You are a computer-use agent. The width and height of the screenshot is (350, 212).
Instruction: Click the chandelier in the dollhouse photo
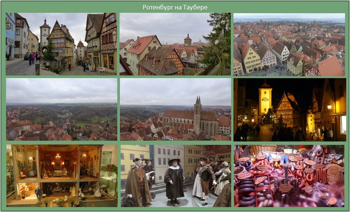point(57,156)
